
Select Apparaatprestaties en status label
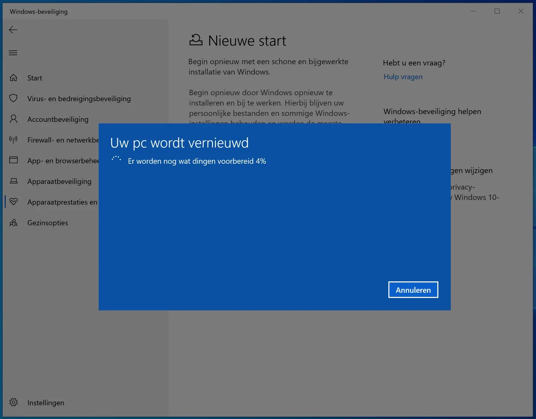click(x=62, y=202)
